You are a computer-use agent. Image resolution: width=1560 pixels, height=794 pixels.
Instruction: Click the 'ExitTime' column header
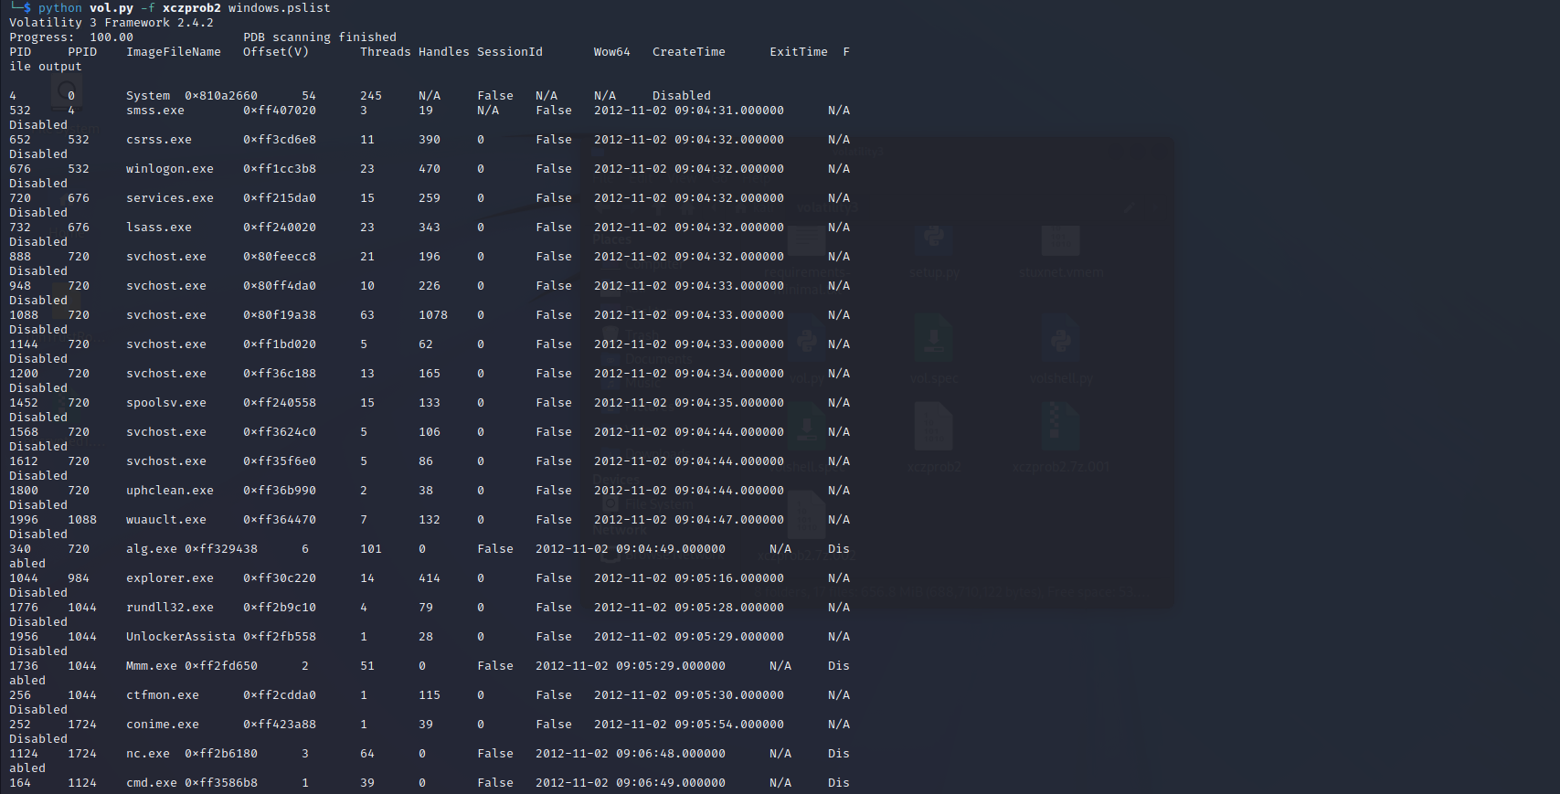pos(799,52)
